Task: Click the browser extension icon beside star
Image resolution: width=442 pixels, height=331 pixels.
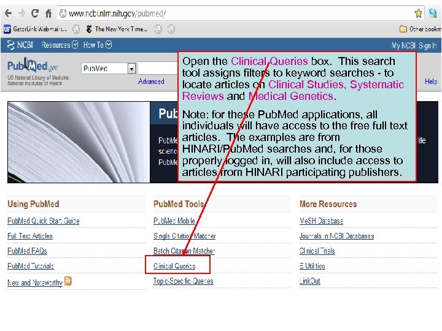Action: (433, 13)
